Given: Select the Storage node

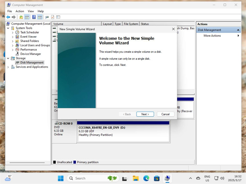Looking at the screenshot, I should click(21, 58).
